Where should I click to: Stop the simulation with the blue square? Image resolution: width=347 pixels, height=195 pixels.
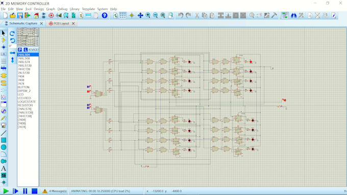pos(34,191)
